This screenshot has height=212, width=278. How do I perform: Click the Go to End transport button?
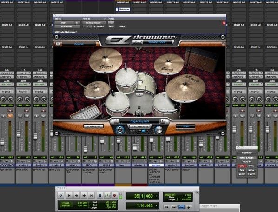91,196
